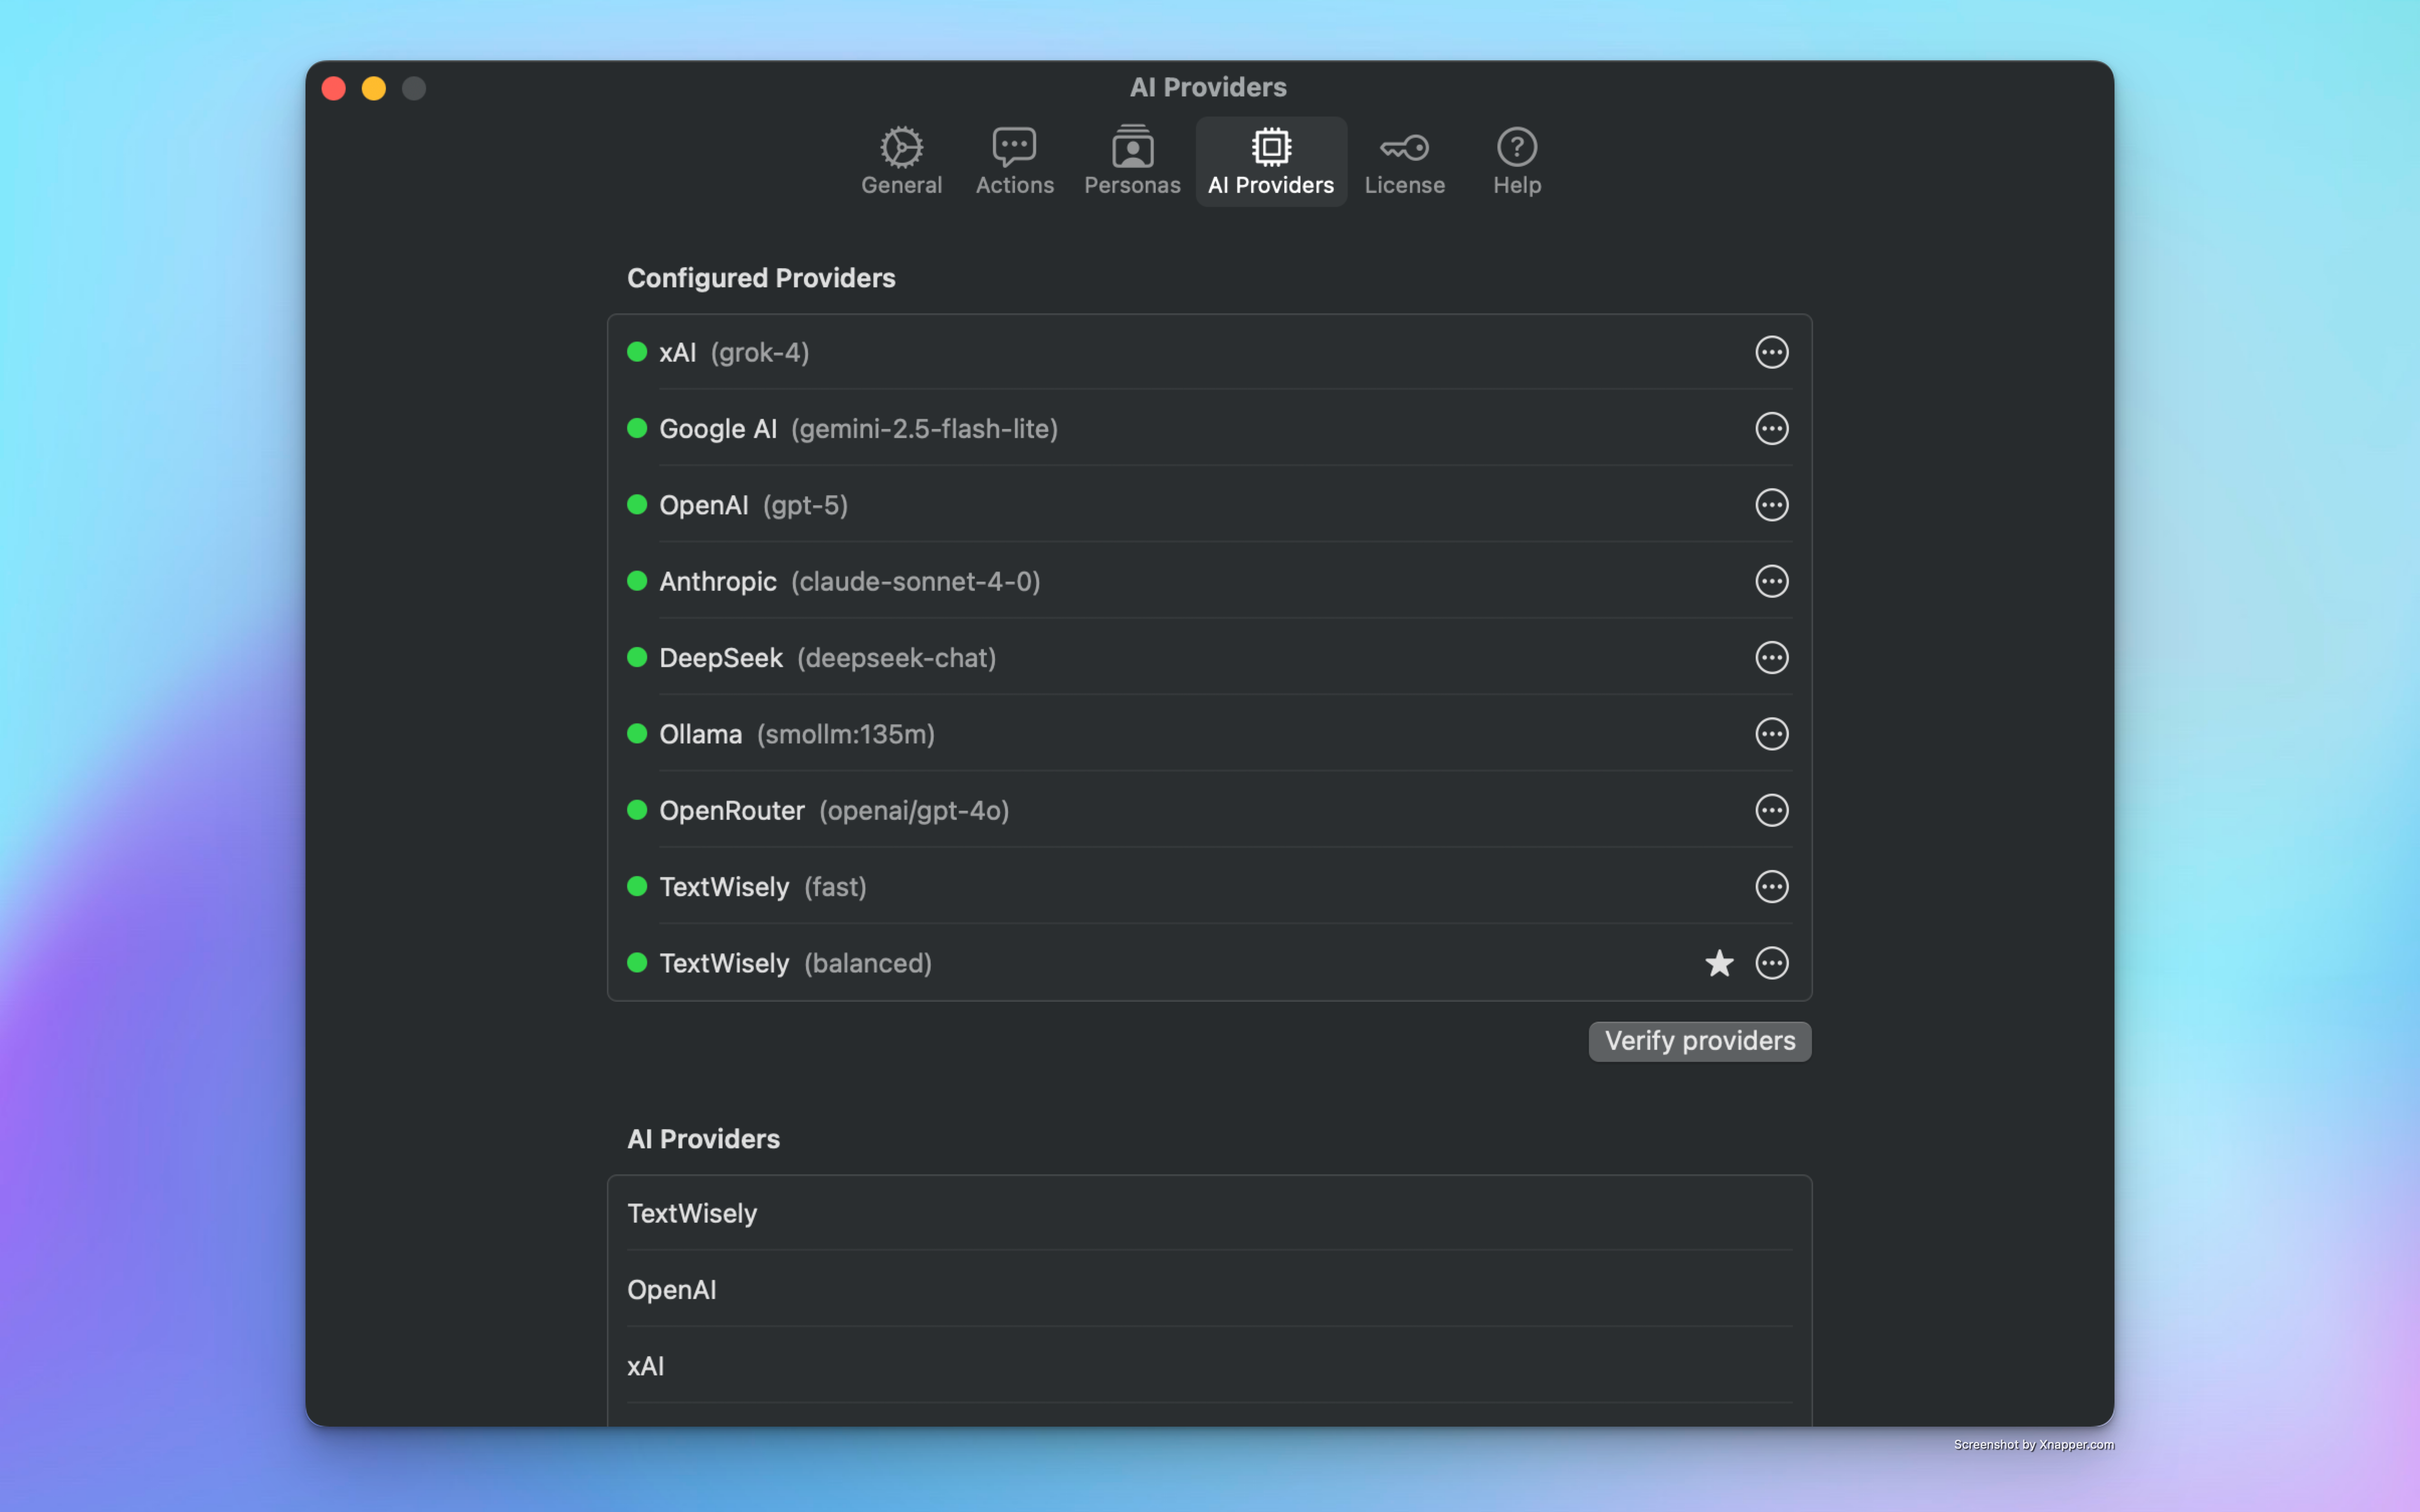Open options for TextWisely balanced

coord(1771,963)
